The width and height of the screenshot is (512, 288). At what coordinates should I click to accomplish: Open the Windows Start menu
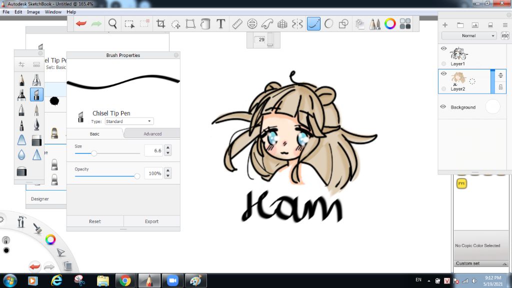point(9,281)
